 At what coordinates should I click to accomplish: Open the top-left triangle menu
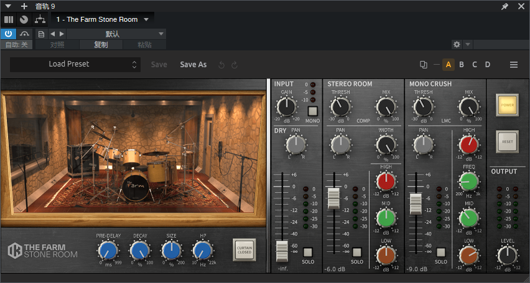(x=8, y=6)
